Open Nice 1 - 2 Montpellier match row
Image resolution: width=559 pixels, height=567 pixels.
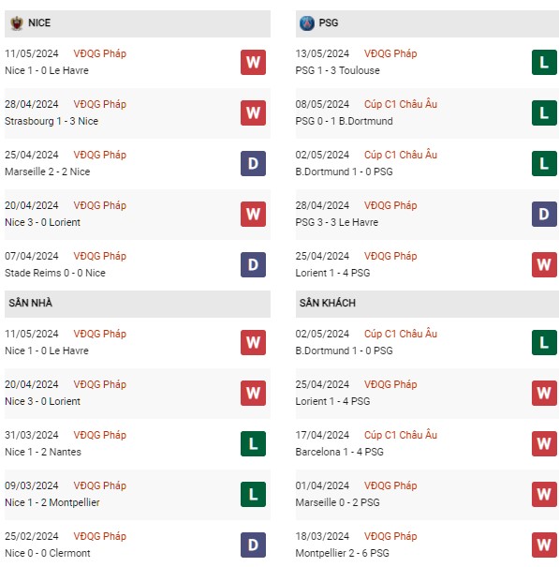coord(138,495)
